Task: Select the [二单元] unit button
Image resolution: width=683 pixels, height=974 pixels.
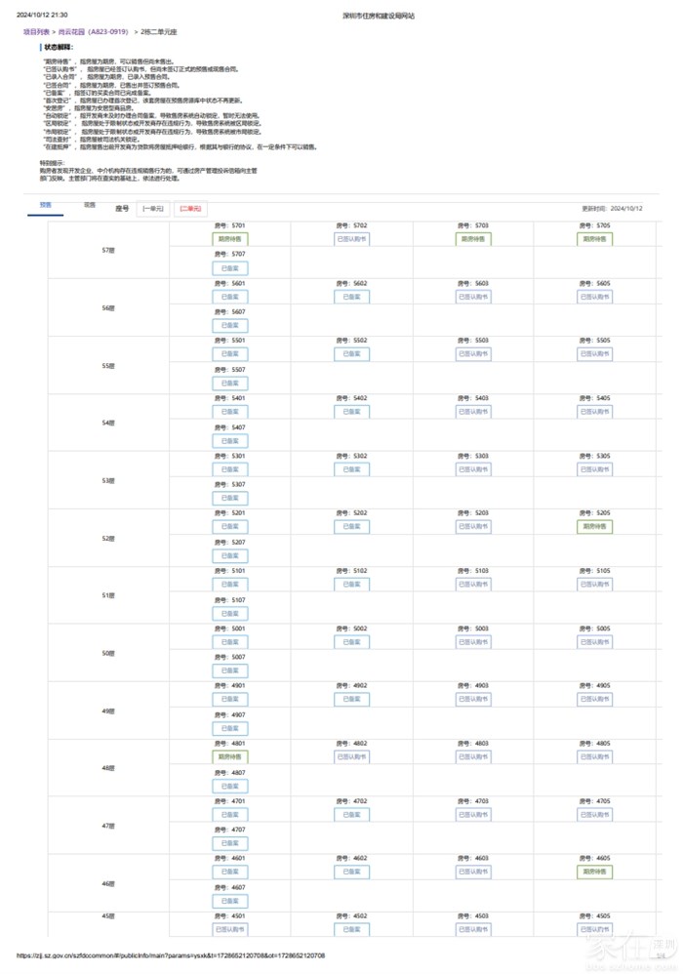Action: 190,209
